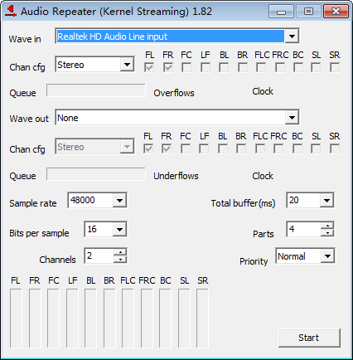Screen dimensions: 353x360
Task: Check SR box in Wave in channel row
Action: (x=335, y=67)
